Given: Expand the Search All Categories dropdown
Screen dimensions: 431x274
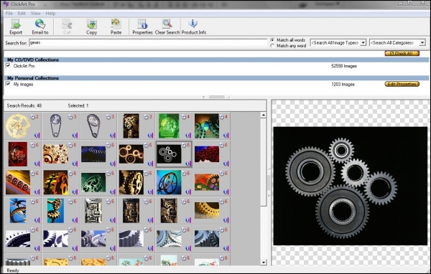Looking at the screenshot, I should coord(422,42).
